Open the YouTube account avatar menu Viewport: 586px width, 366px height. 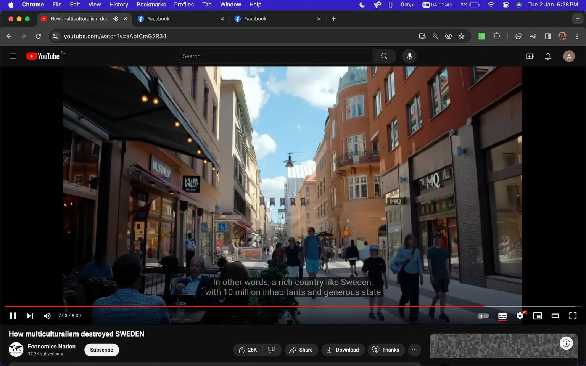pyautogui.click(x=569, y=56)
